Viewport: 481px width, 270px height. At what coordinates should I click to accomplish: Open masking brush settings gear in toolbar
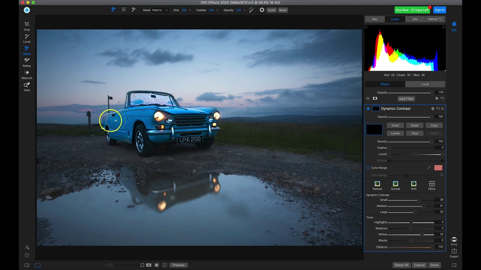coord(262,10)
